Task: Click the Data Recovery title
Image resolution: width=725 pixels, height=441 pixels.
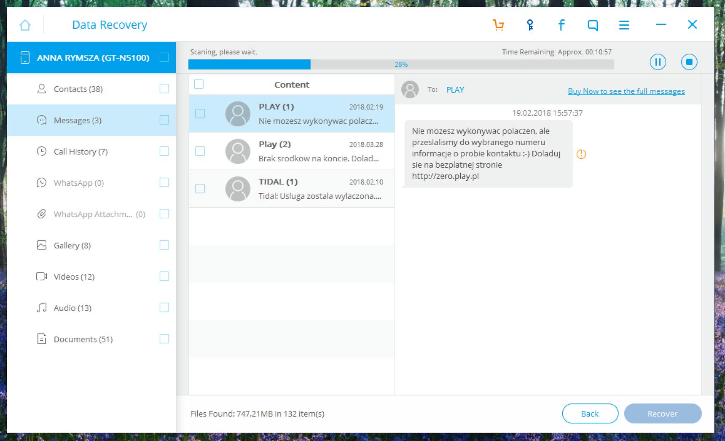Action: click(110, 25)
